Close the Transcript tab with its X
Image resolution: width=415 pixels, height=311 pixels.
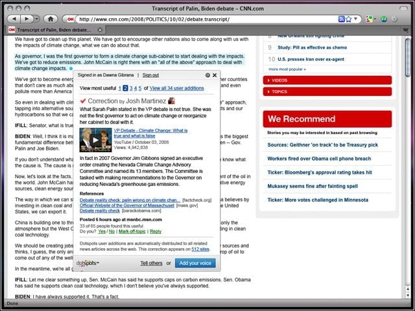100,30
